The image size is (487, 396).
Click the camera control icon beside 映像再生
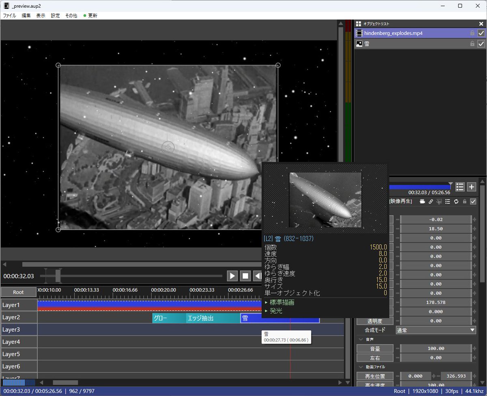422,201
